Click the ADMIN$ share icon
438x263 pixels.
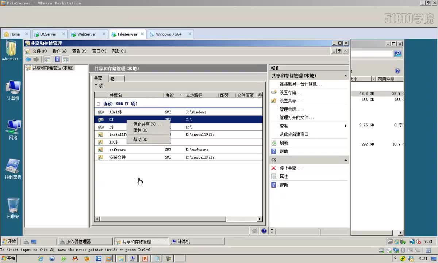point(101,112)
